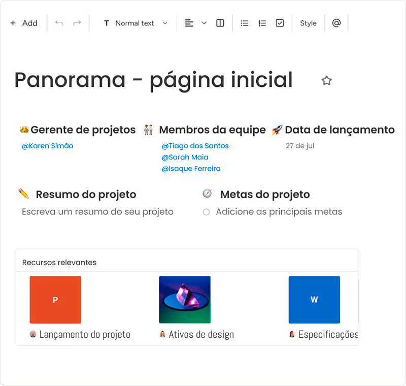Click the @ mention icon

pyautogui.click(x=336, y=23)
